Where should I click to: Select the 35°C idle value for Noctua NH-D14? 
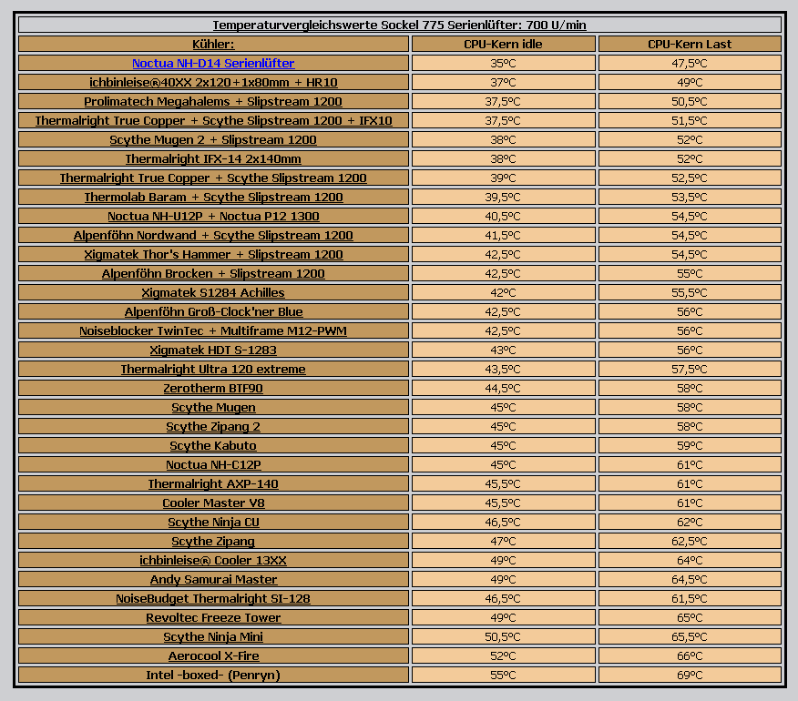click(503, 63)
